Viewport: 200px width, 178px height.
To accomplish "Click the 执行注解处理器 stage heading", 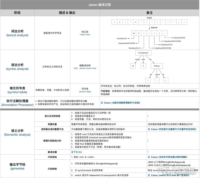I will click(x=17, y=101).
